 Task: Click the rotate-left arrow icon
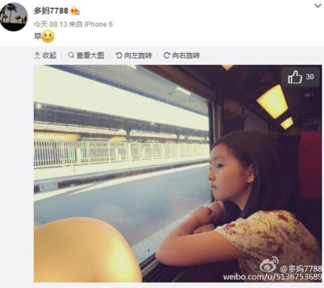pos(119,55)
